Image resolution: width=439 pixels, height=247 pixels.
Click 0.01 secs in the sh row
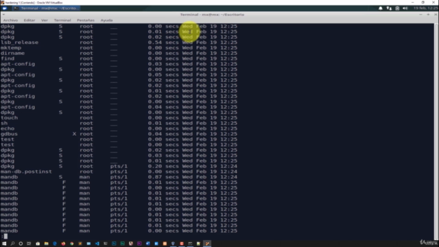163,123
